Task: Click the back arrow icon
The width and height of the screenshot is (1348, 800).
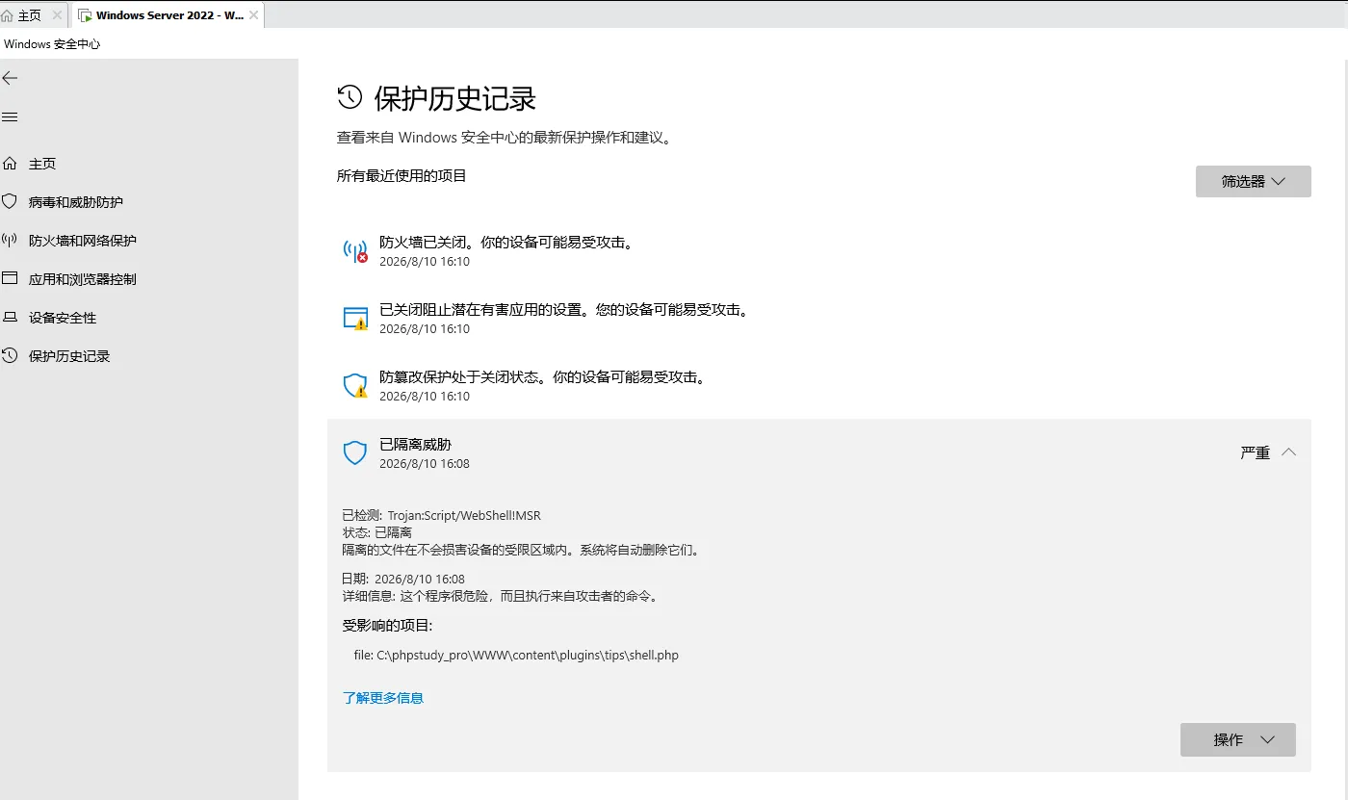Action: [x=10, y=78]
